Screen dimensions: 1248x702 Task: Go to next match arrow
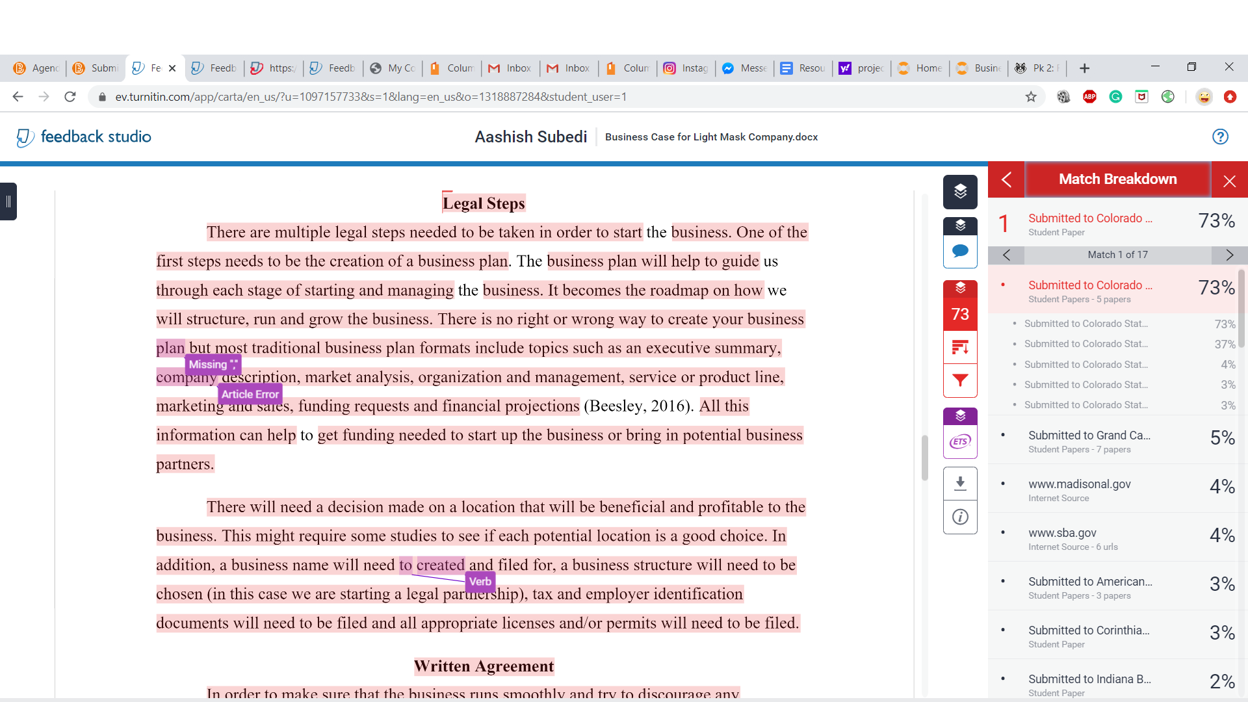(1229, 255)
